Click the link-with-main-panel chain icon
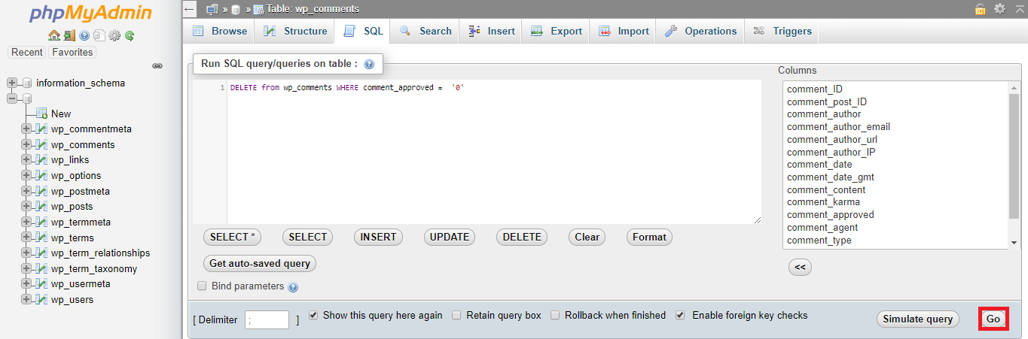Screen dimensions: 1028x339 coord(157,66)
